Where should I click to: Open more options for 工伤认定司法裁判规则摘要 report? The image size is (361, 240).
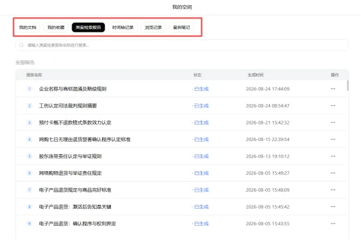click(333, 105)
